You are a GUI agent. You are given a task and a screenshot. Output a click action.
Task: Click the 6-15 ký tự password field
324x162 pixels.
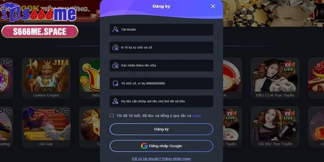point(161,47)
